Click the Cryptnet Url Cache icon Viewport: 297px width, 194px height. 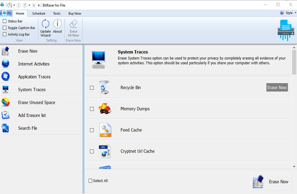(x=105, y=151)
